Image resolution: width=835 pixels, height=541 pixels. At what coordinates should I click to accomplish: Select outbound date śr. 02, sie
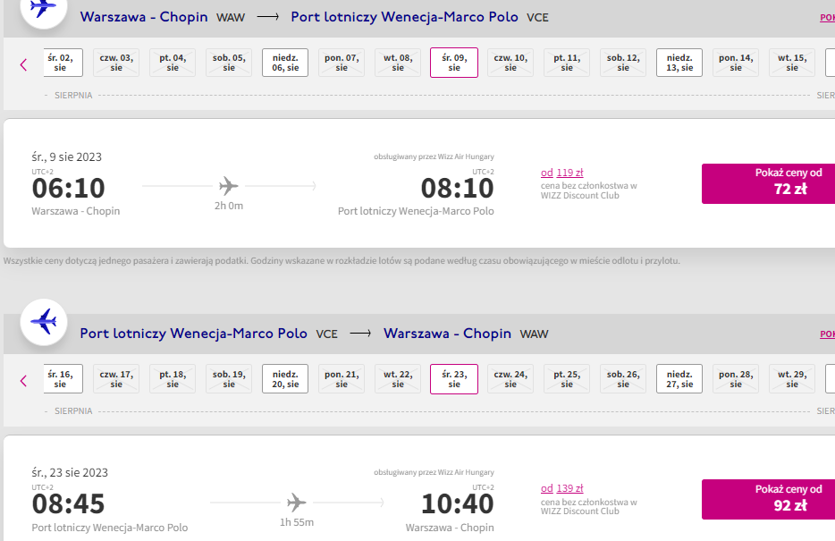click(x=63, y=63)
